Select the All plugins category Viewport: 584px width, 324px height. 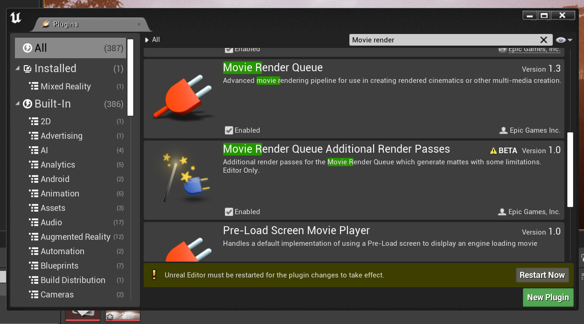[x=70, y=48]
